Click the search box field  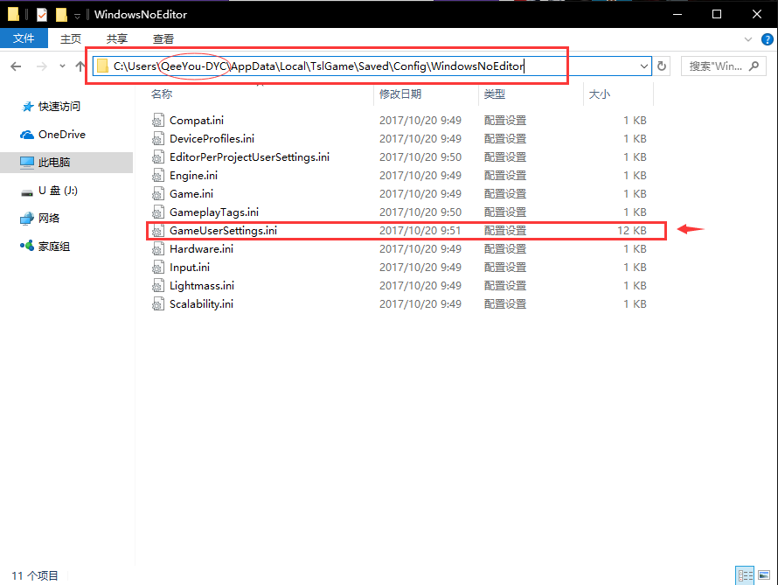(724, 66)
